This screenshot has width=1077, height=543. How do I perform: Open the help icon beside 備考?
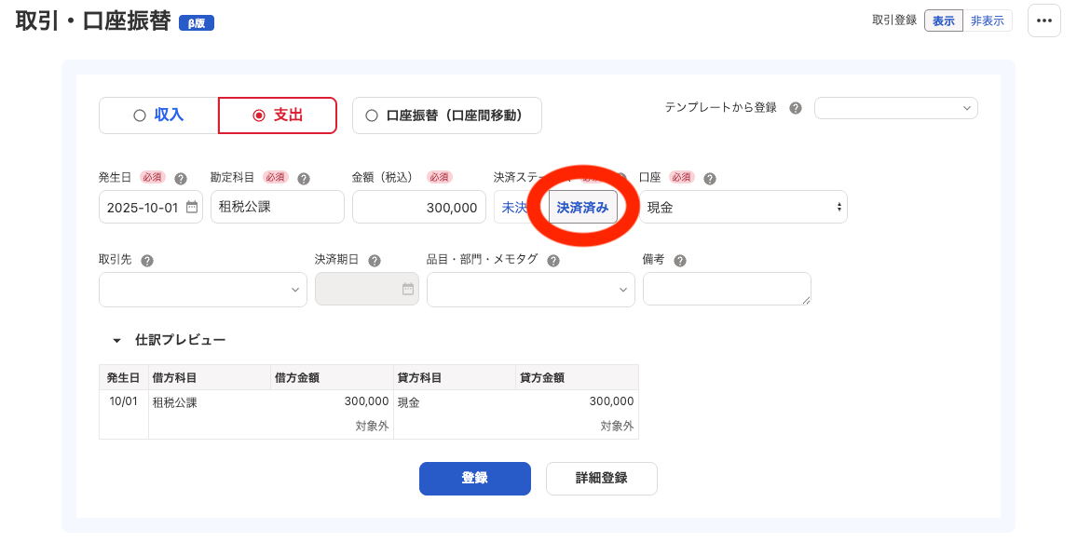pos(679,259)
